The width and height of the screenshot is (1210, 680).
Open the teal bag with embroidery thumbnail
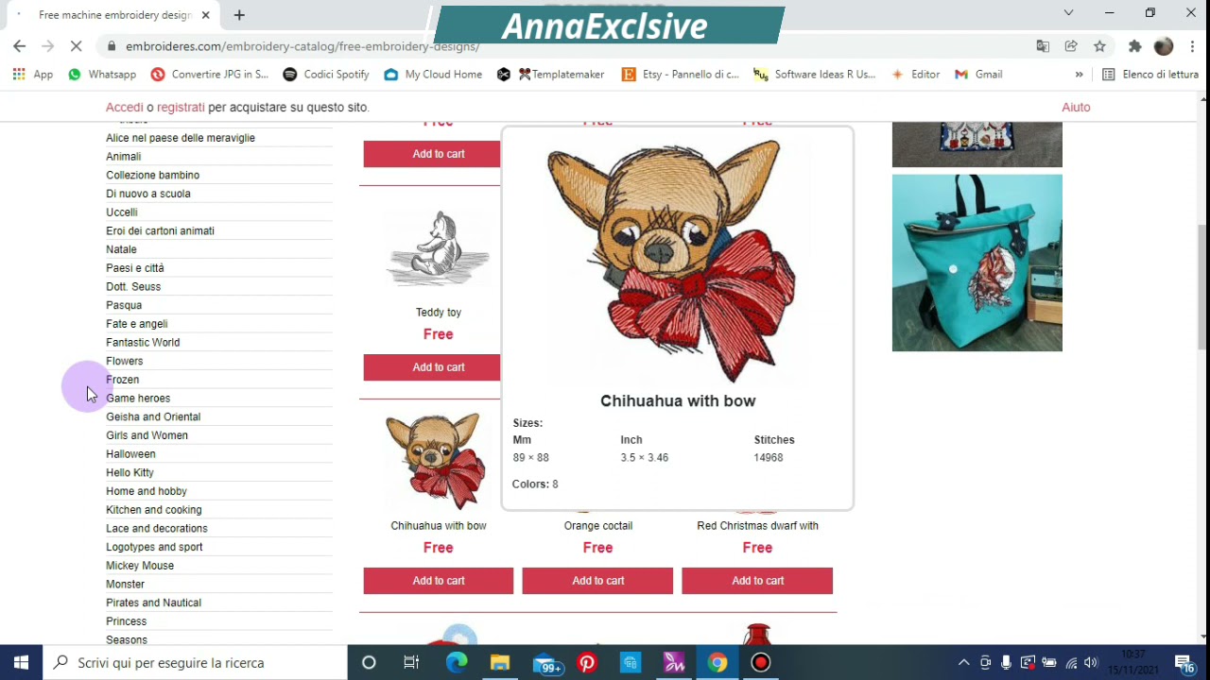click(977, 263)
